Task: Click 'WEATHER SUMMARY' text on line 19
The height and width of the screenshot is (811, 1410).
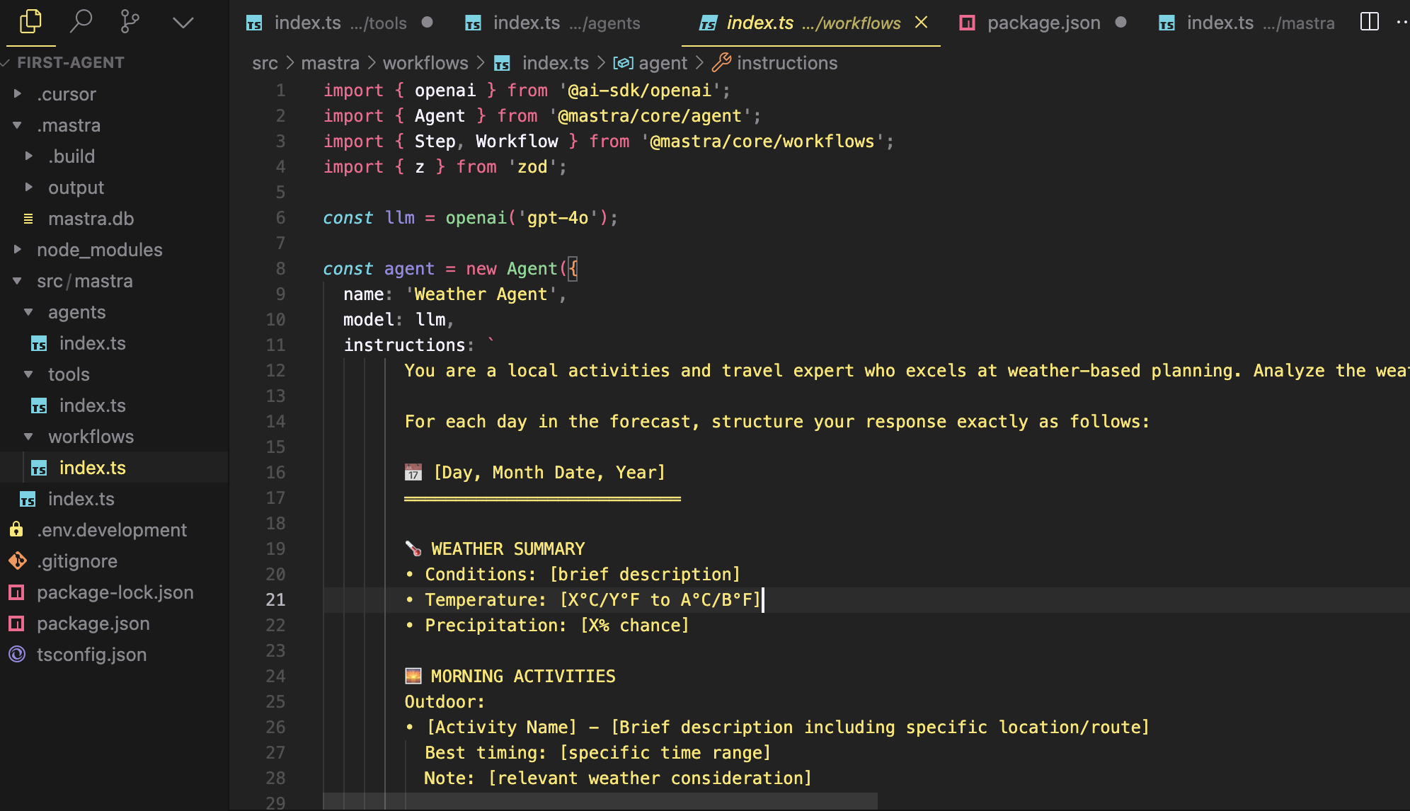Action: [508, 548]
